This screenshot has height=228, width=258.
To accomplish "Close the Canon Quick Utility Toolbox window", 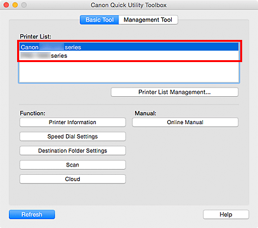I will pos(6,5).
